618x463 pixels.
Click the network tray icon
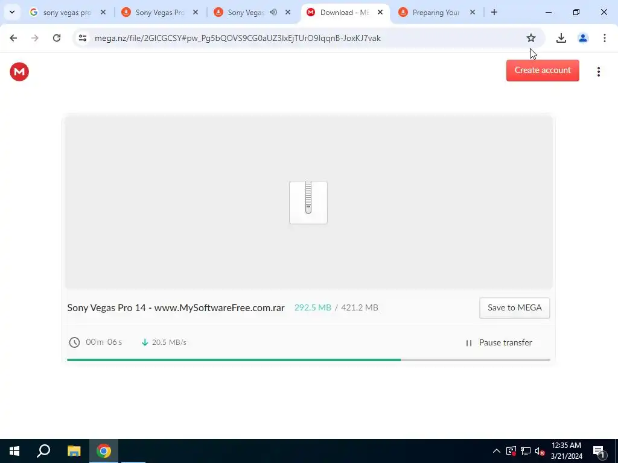click(526, 451)
